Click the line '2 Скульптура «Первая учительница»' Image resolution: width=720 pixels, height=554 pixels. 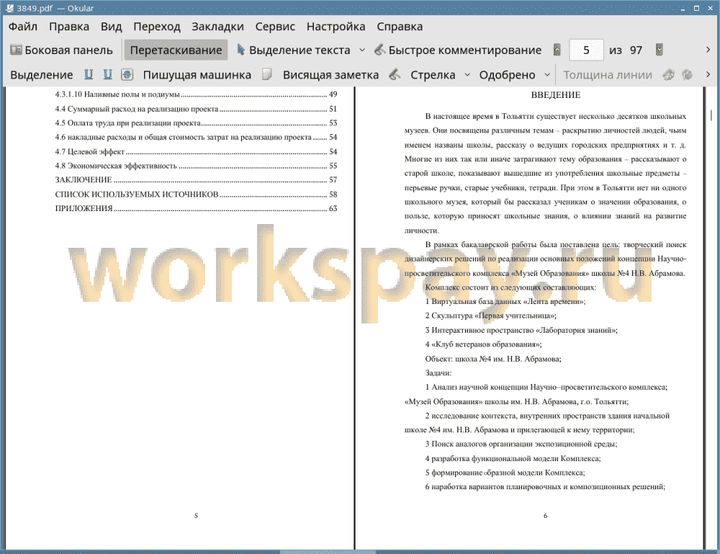point(490,316)
